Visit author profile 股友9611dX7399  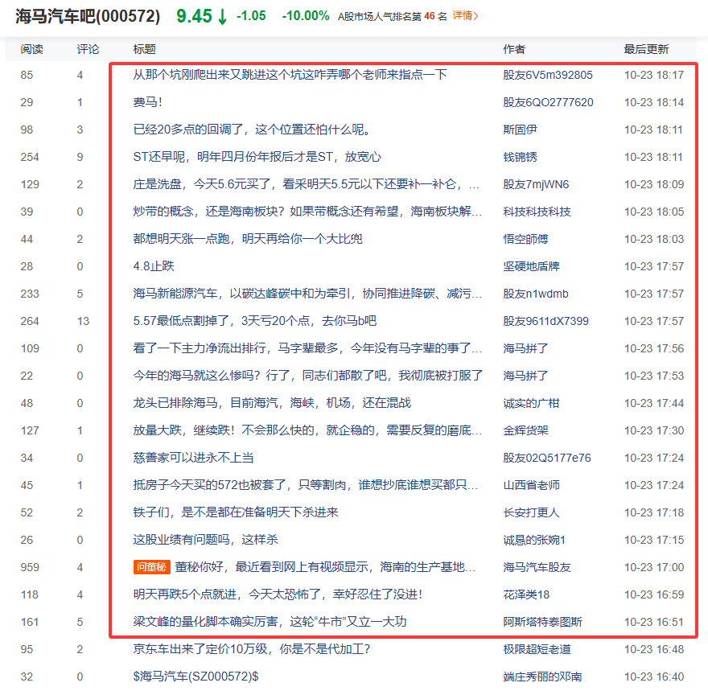546,321
